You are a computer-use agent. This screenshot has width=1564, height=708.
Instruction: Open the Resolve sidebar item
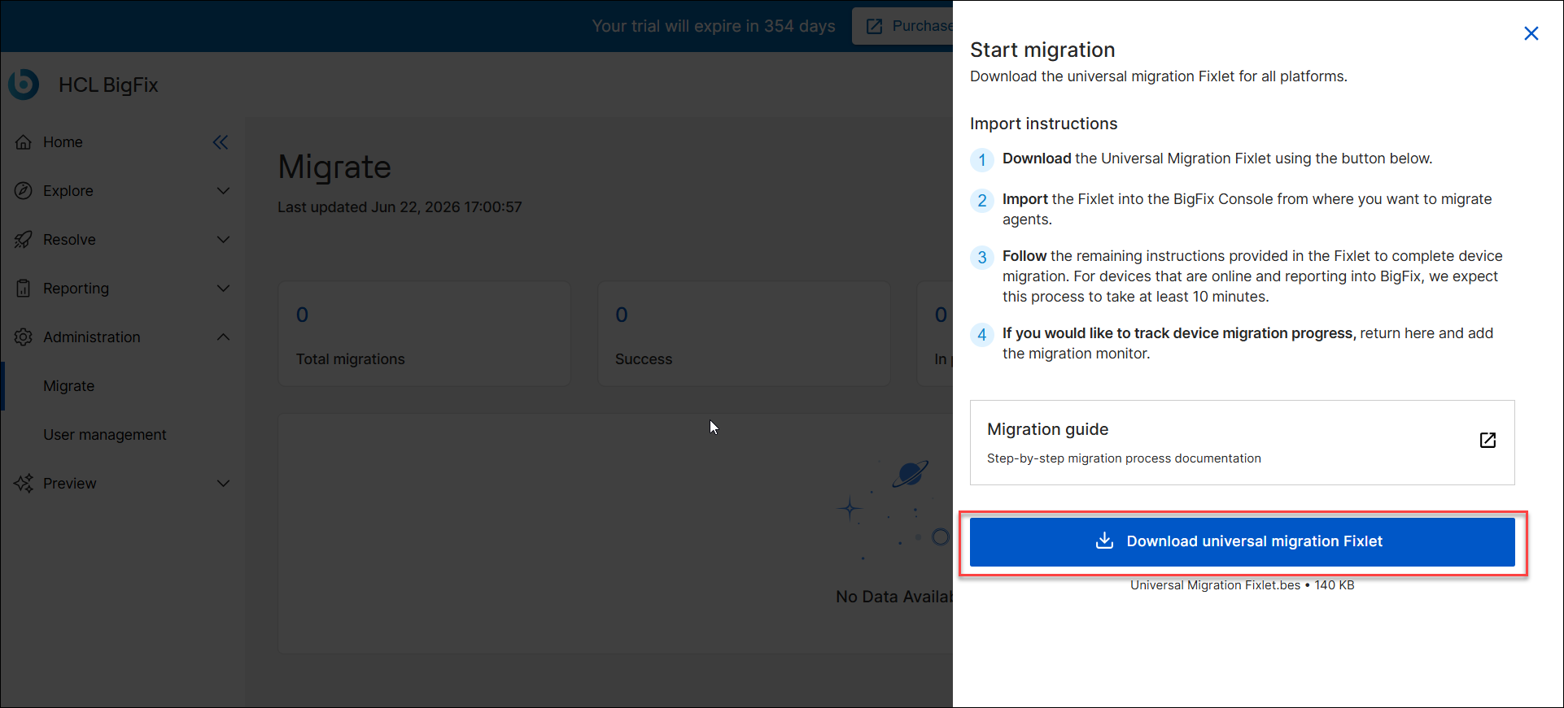(122, 240)
